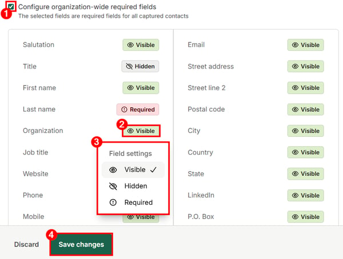This screenshot has width=343, height=259.
Task: Open Organization field settings dropdown
Action: [x=141, y=131]
